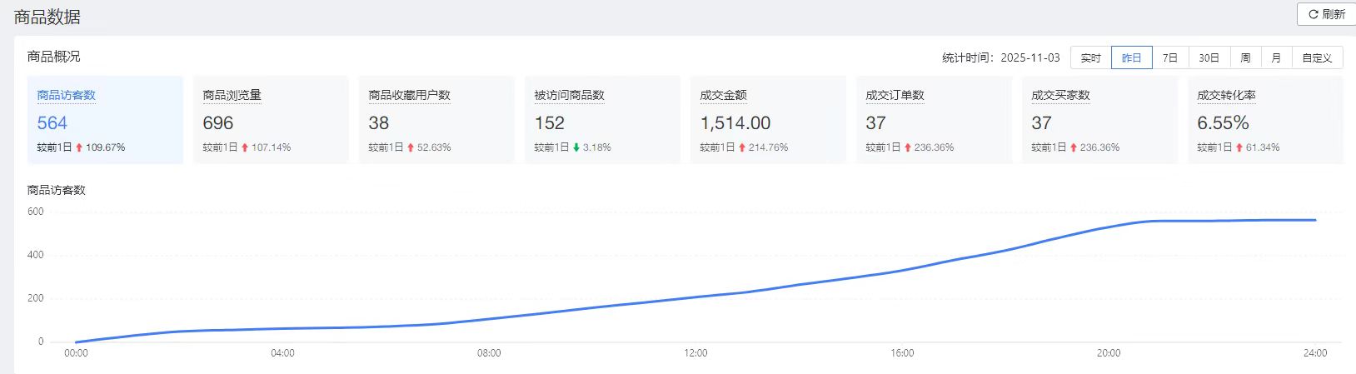Select the 商品访客数 metric card

105,120
